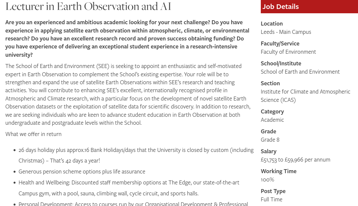This screenshot has height=206, width=358.
Task: Click the 'Institute for Climate and Atmospheric Science' text
Action: click(305, 96)
